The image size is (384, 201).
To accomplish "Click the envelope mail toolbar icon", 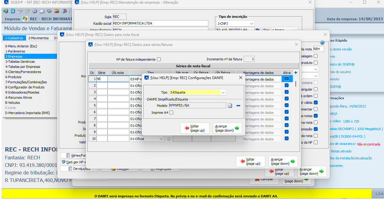I will 41,11.
